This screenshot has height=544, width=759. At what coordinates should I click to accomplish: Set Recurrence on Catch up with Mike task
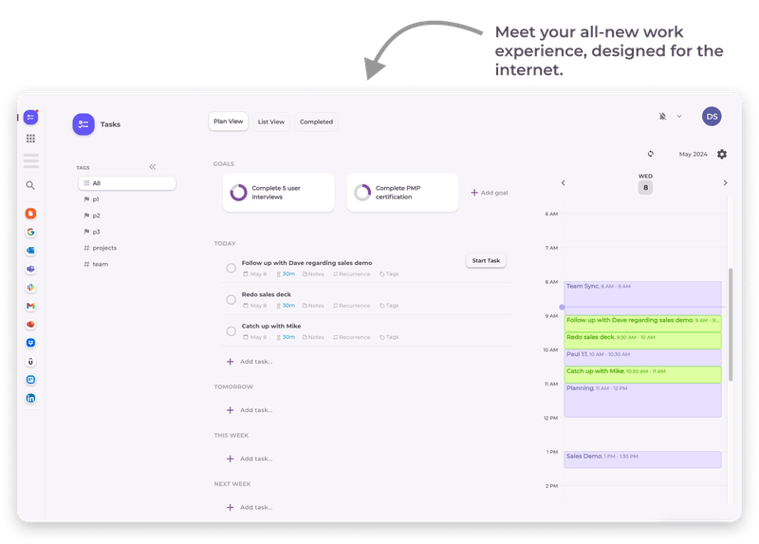[351, 337]
